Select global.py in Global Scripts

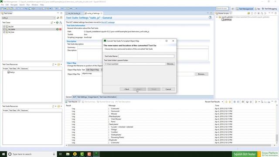pos(227,20)
